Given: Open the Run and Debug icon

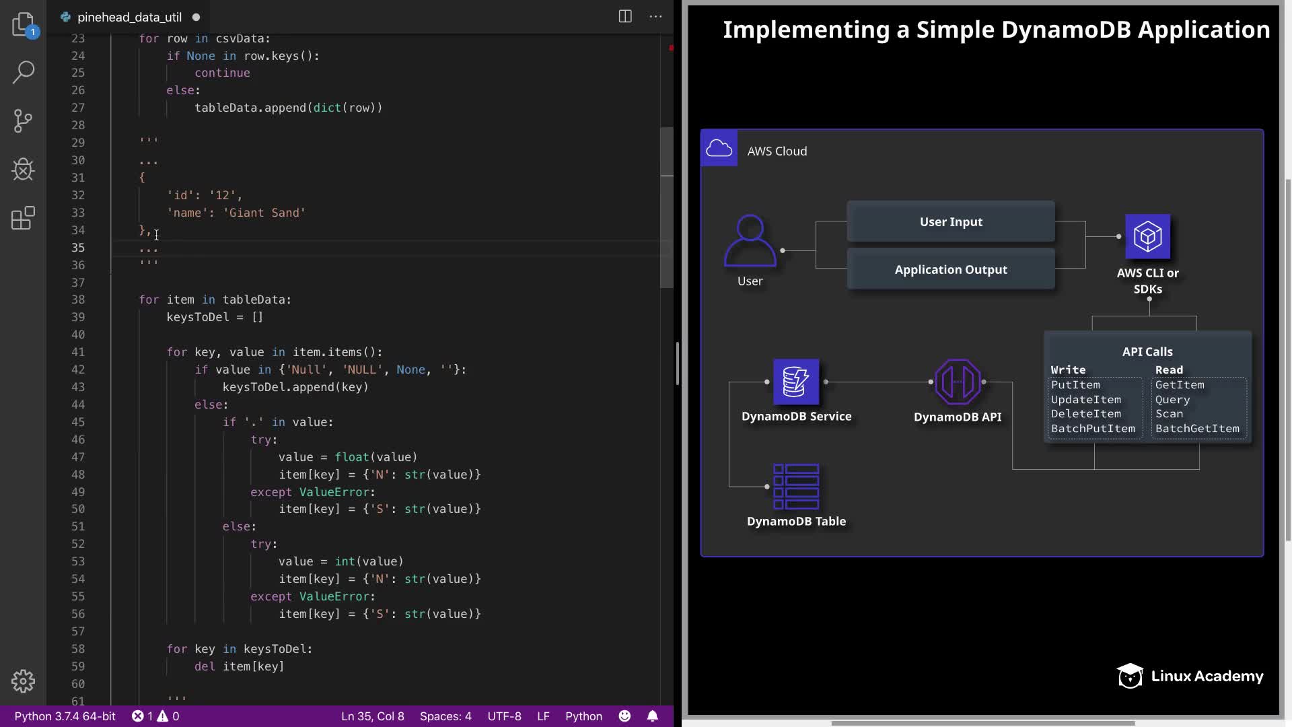Looking at the screenshot, I should [x=23, y=170].
